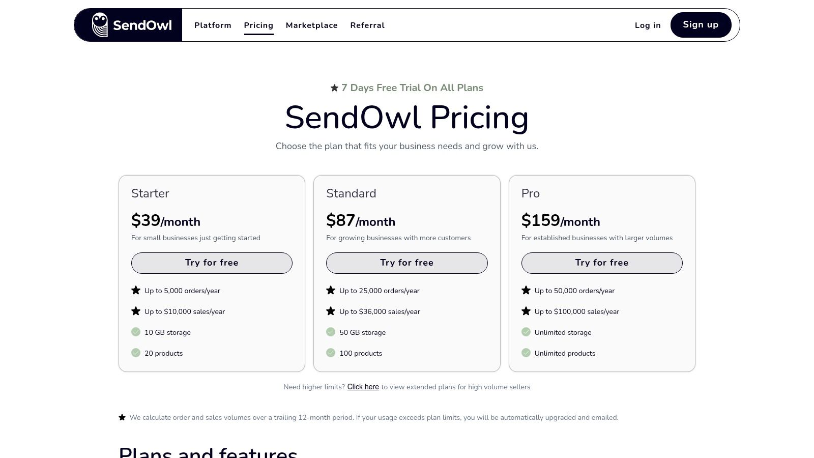
Task: Go to the Platform section
Action: tap(213, 25)
